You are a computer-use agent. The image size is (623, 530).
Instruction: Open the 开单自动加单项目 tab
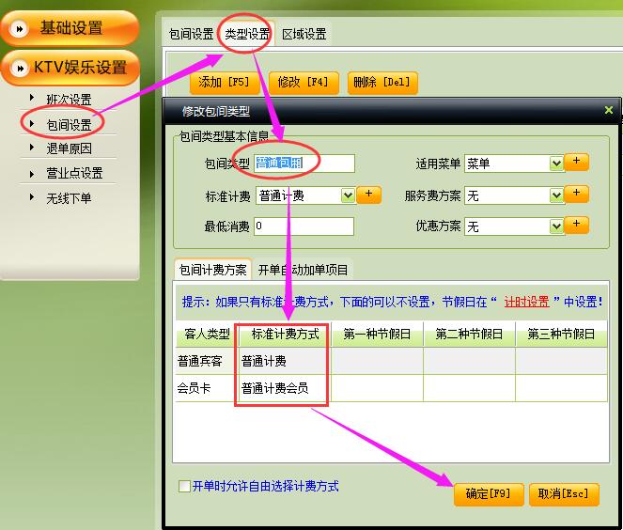click(x=303, y=270)
